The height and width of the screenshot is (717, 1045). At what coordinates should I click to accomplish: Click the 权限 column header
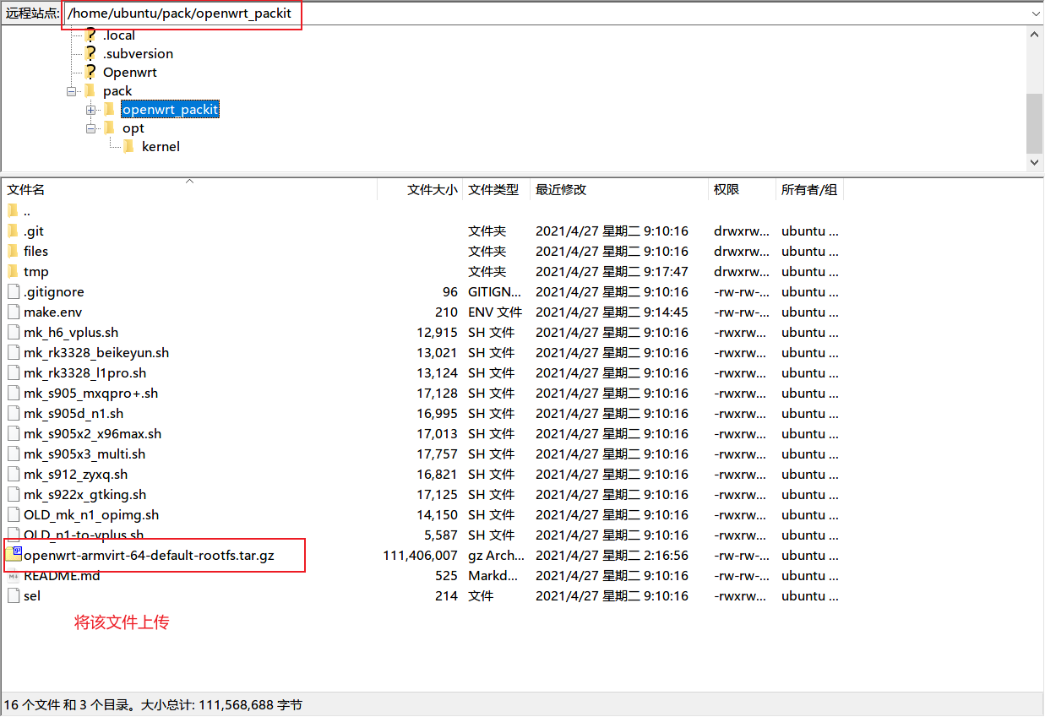(727, 190)
